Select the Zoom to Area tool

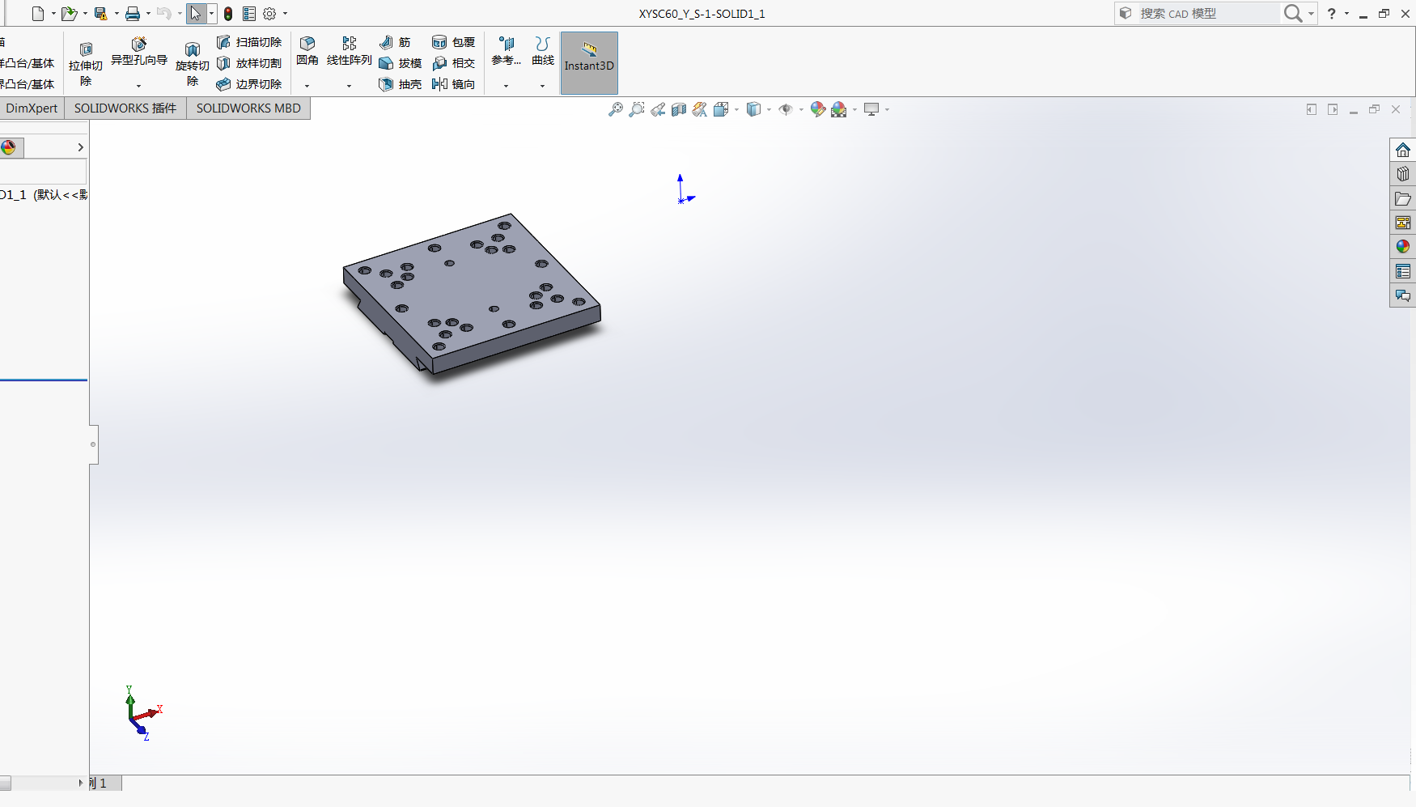[x=637, y=109]
